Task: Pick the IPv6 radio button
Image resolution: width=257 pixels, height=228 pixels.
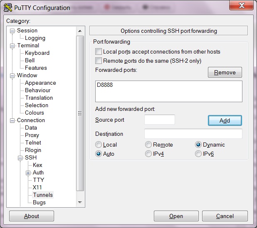Action: click(x=198, y=154)
